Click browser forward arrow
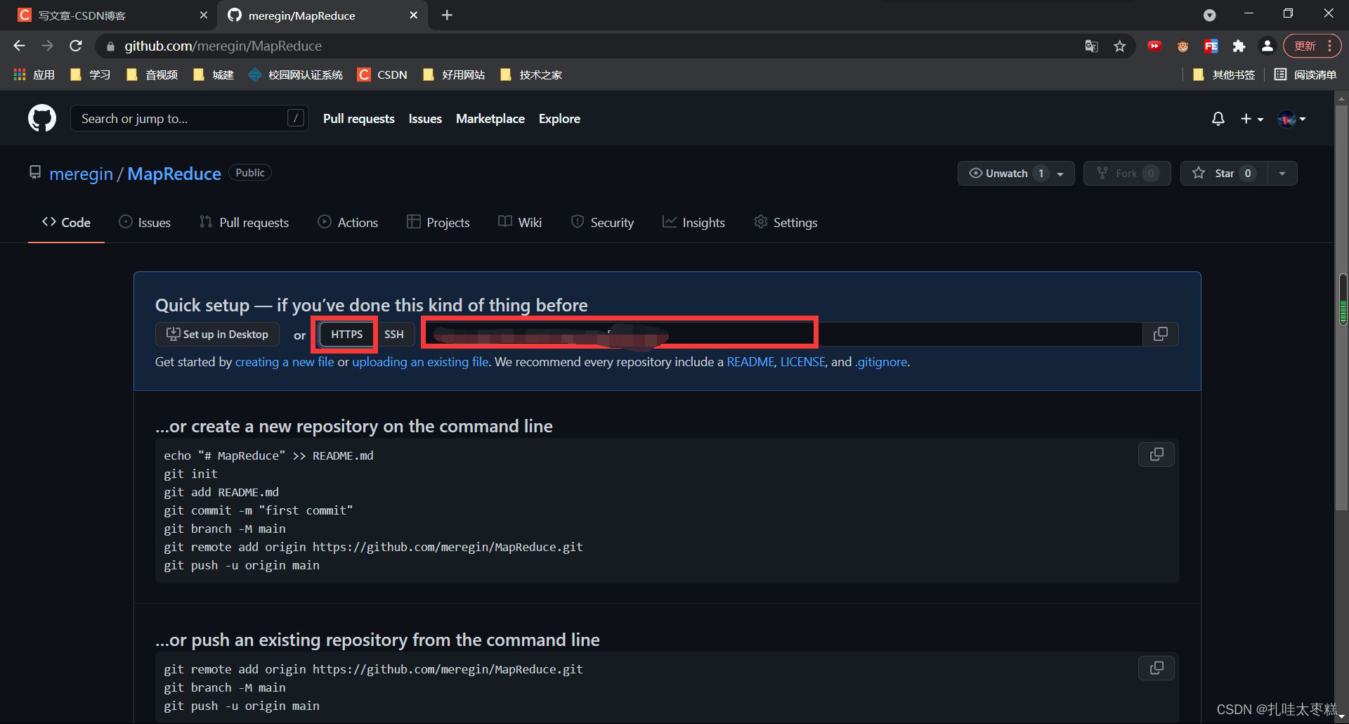1349x724 pixels. pos(47,46)
